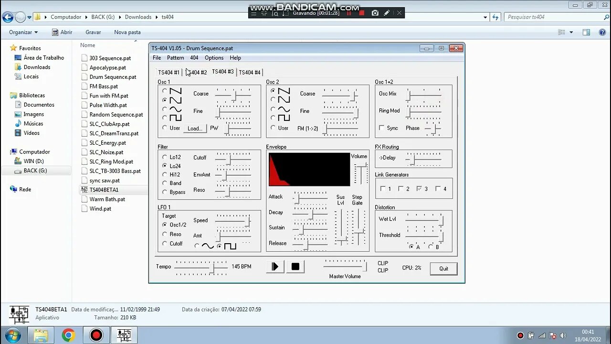
Task: Select Wind.pat file
Action: tap(100, 209)
